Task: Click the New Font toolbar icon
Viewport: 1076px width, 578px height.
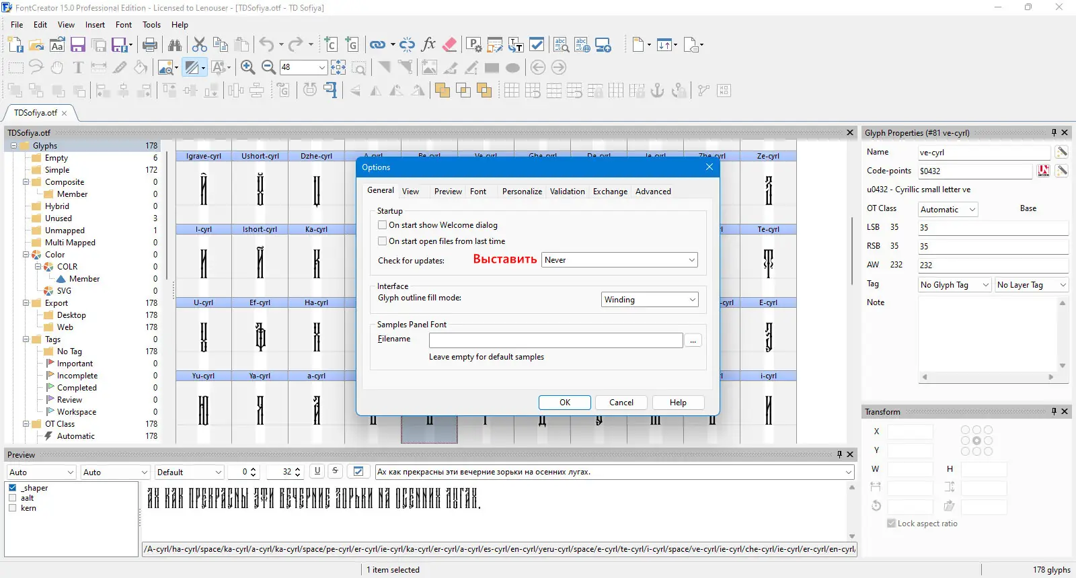Action: [x=15, y=45]
